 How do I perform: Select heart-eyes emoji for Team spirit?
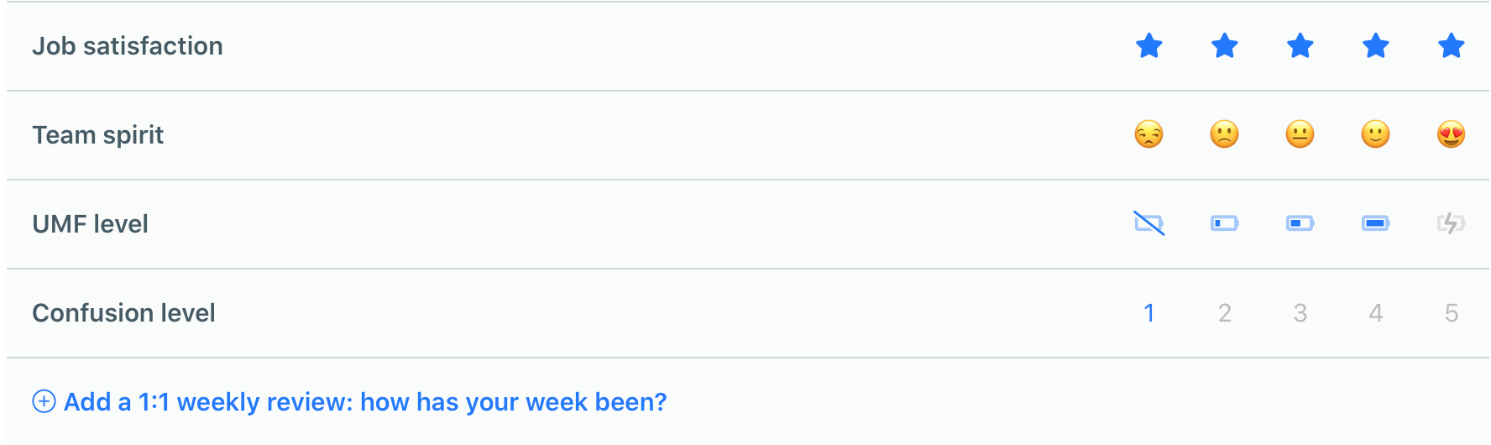click(x=1451, y=134)
